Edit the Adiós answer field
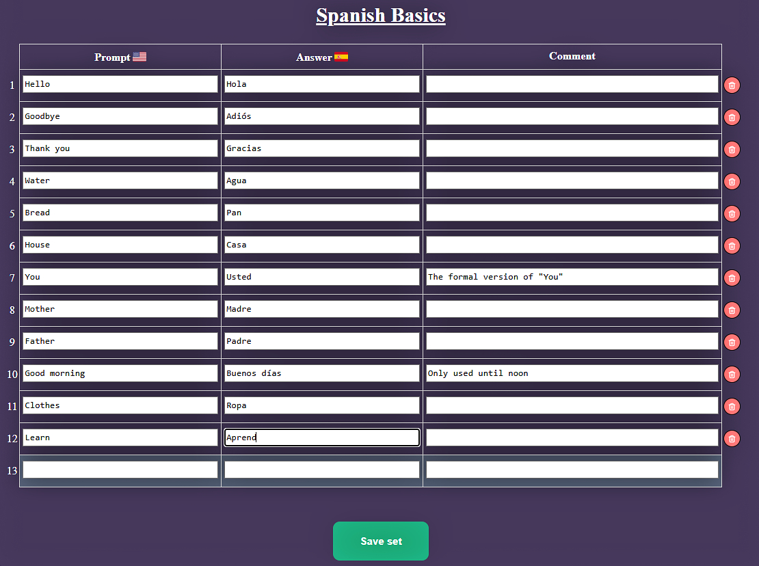Viewport: 759px width, 566px height. tap(322, 116)
